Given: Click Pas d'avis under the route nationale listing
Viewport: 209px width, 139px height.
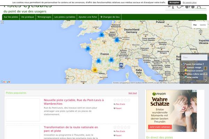Looking at the screenshot, I should (121, 131).
